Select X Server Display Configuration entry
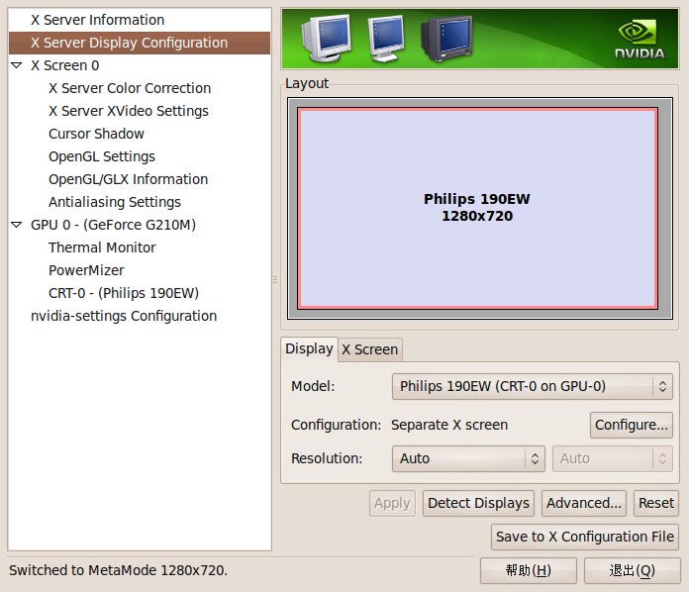Screen dimensions: 689x592 140,43
